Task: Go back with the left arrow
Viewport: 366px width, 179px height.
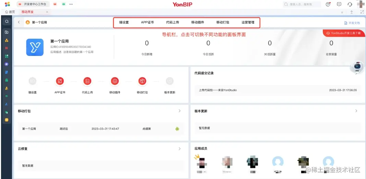Action: (x=19, y=22)
